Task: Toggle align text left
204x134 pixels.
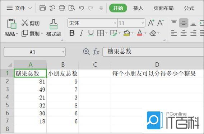Action: click(174, 33)
